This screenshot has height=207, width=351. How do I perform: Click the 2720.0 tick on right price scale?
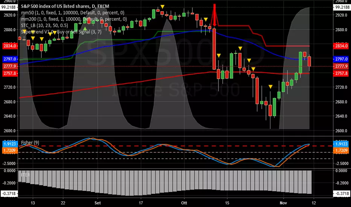(x=342, y=87)
